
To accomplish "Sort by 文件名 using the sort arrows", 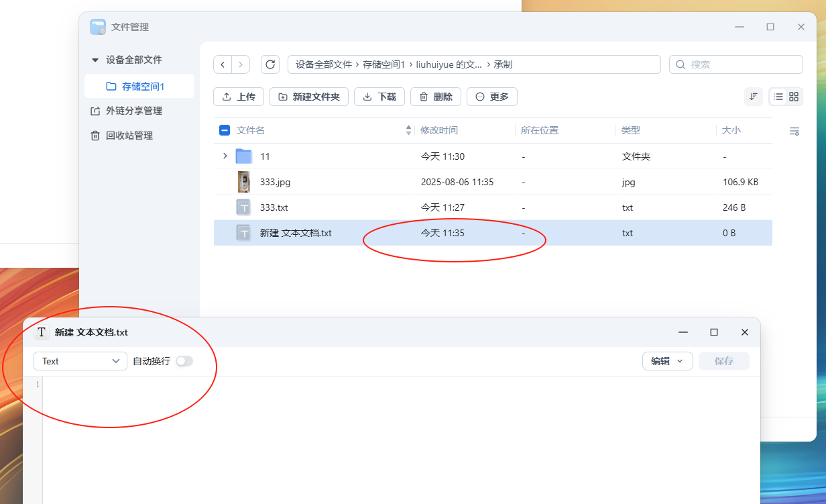I will (409, 130).
